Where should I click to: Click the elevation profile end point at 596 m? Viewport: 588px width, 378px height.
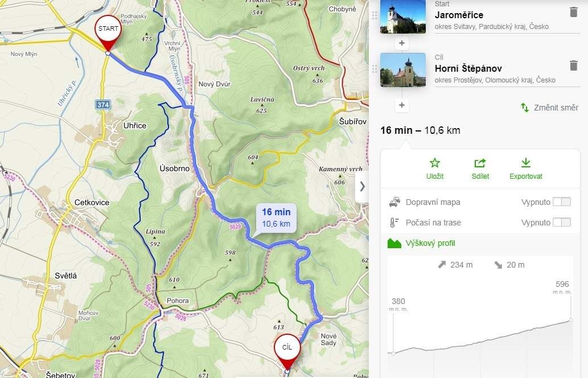click(570, 320)
